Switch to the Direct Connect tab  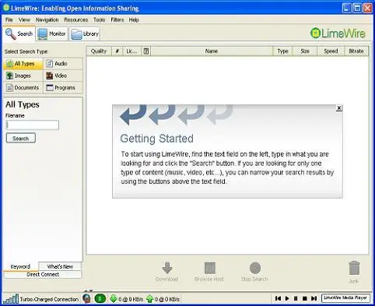(x=43, y=275)
